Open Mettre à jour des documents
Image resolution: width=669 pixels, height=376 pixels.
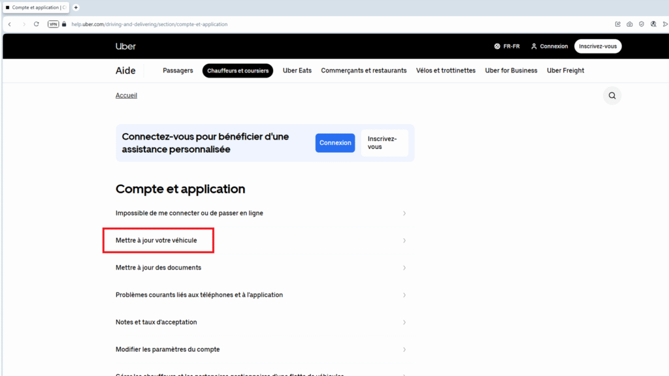[261, 268]
